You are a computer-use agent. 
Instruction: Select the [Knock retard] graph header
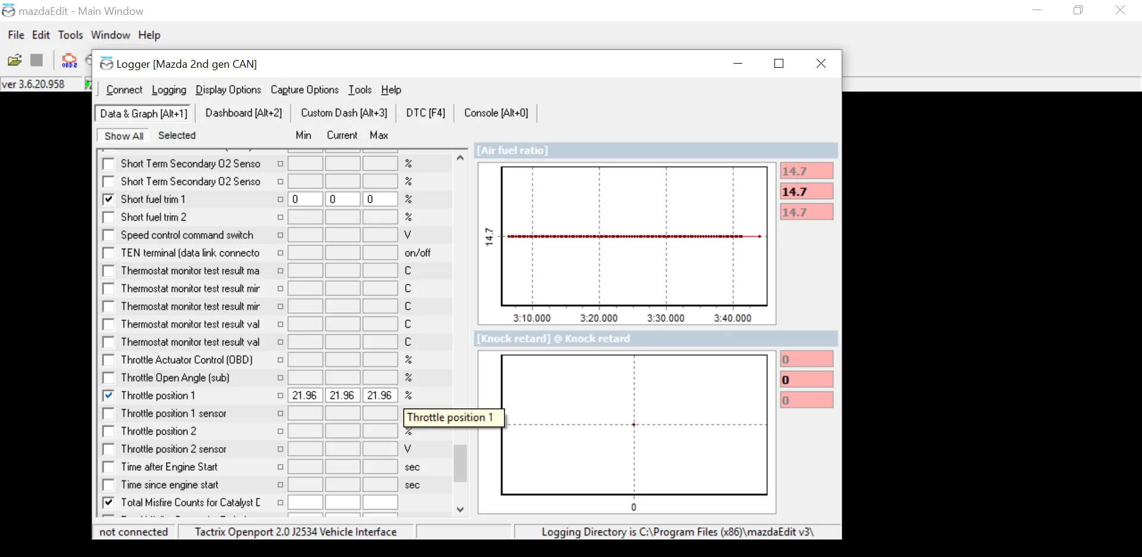coord(656,339)
